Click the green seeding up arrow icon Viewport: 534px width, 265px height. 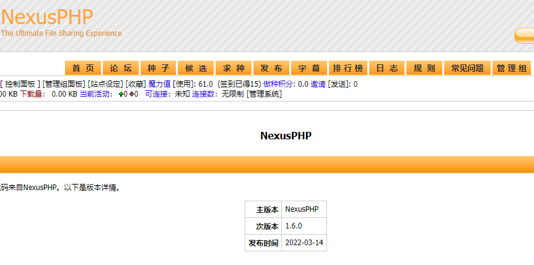coord(121,95)
